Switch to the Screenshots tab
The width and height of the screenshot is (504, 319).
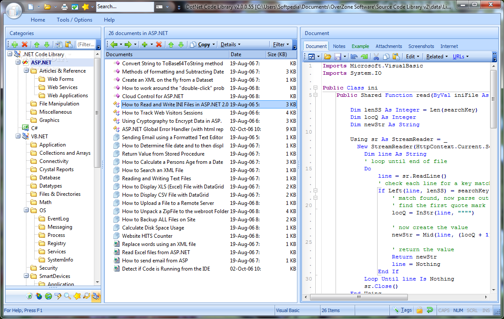click(x=421, y=46)
